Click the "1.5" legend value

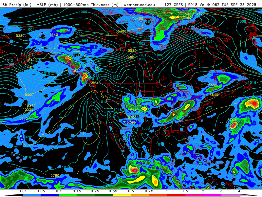[x=185, y=191]
